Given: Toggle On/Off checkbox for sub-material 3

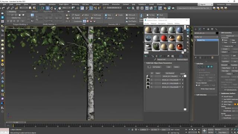Looking at the screenshot, I should click(x=183, y=83).
